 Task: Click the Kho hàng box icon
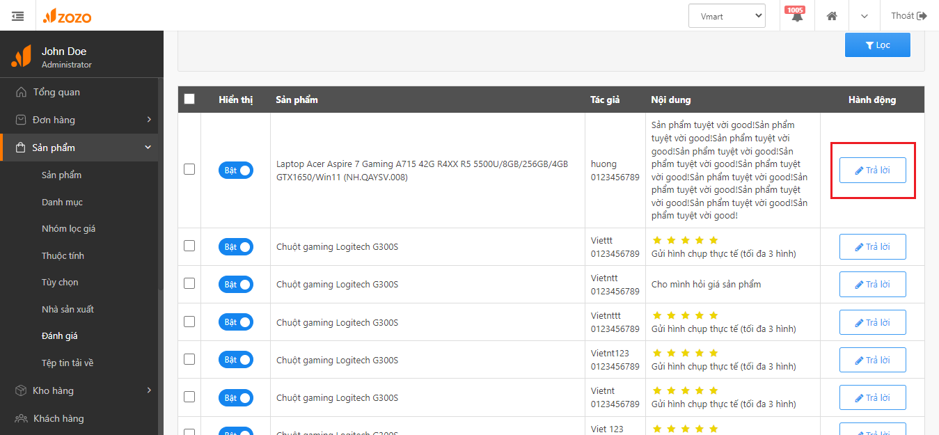coord(21,390)
